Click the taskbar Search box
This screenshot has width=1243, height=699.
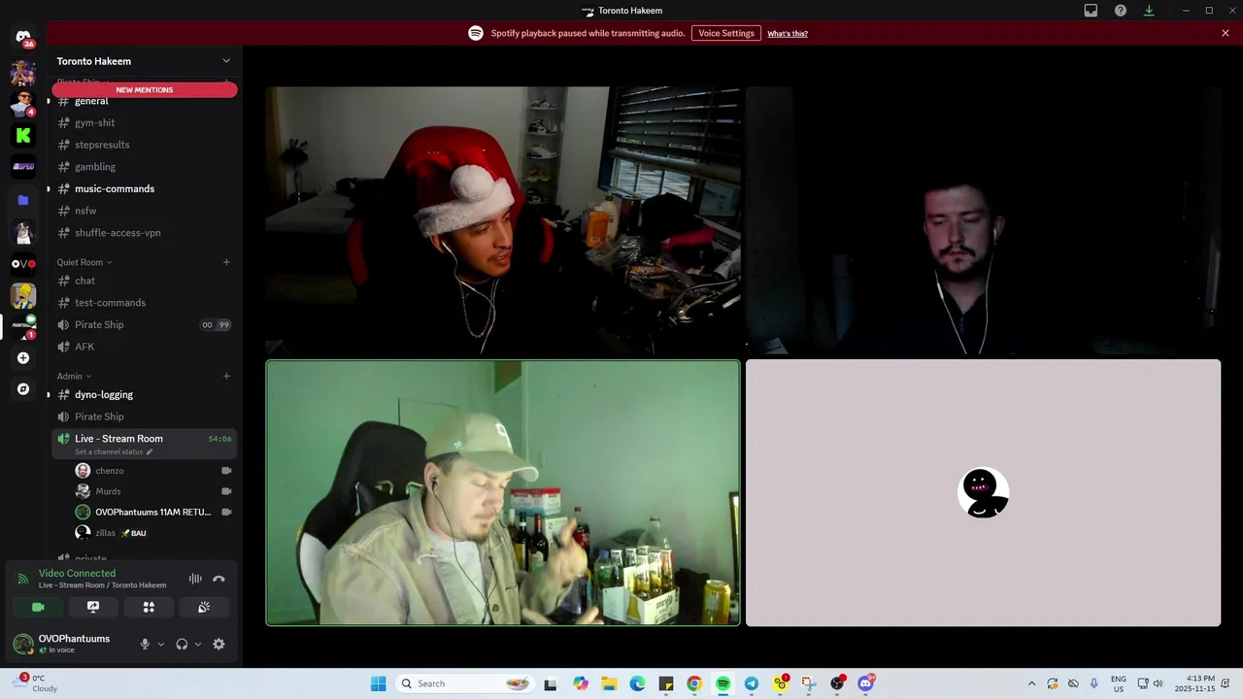tap(464, 683)
